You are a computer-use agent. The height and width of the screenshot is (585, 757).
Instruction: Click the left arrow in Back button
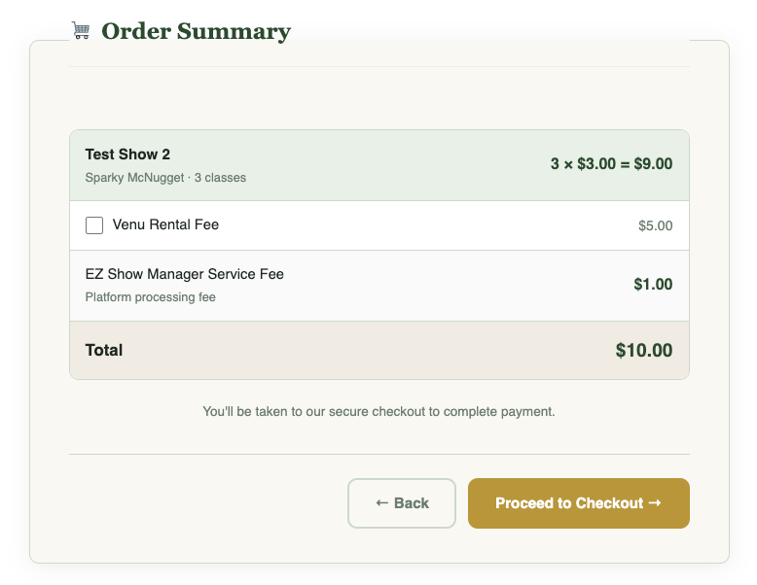[x=382, y=503]
